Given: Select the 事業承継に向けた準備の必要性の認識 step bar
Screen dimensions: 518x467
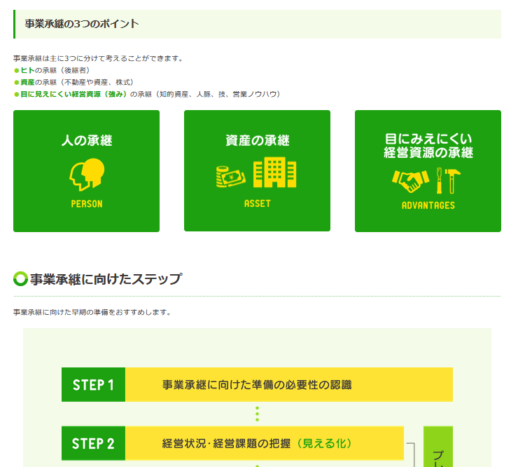Looking at the screenshot, I should [x=288, y=385].
